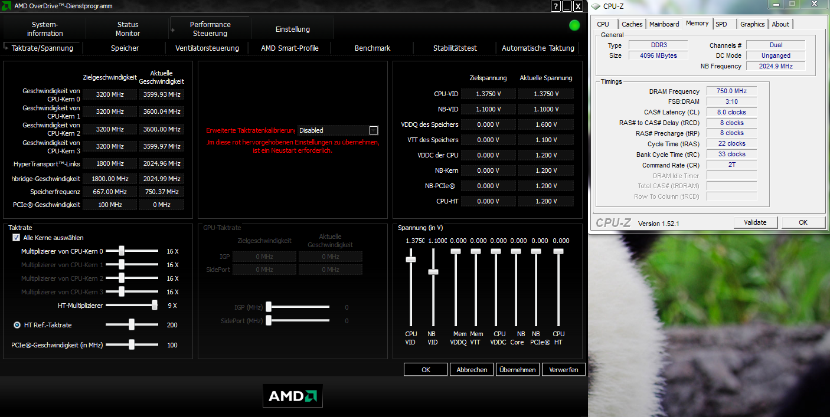This screenshot has height=417, width=830.
Task: Switch to the Speicher sub-tab
Action: pyautogui.click(x=125, y=48)
